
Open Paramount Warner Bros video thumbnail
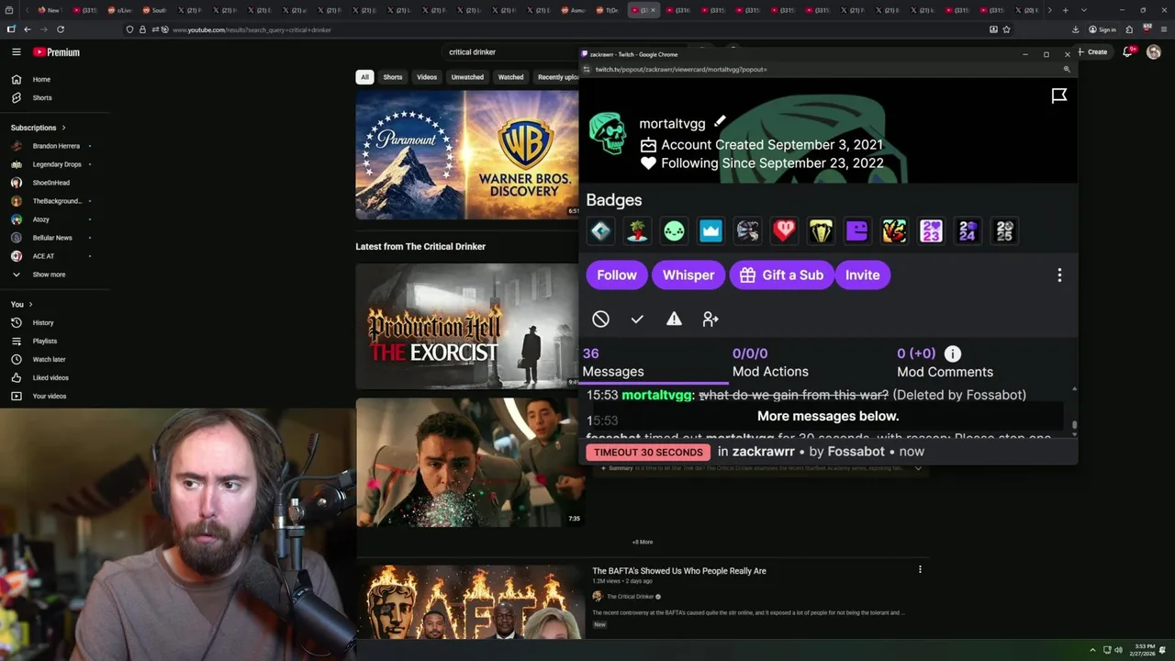tap(468, 155)
